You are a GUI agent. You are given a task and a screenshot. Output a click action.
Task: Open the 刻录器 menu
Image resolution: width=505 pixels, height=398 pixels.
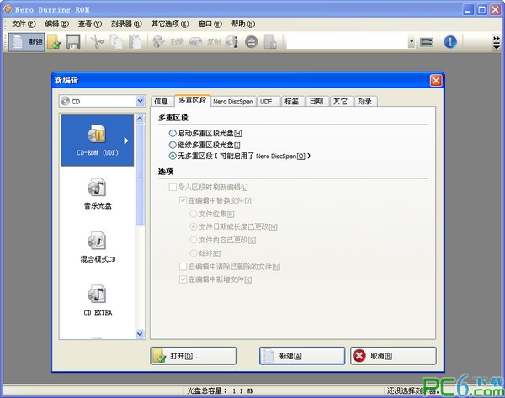[x=126, y=24]
